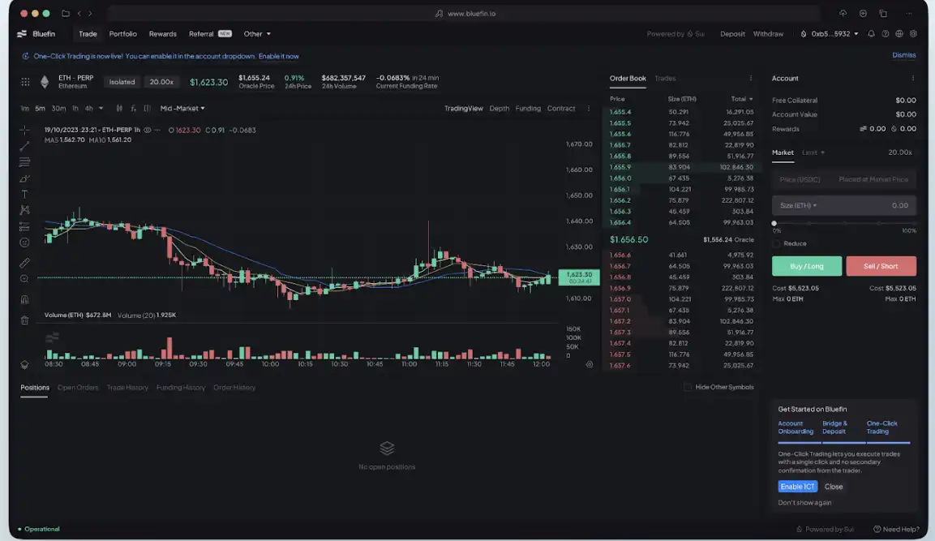This screenshot has height=541, width=935.
Task: Click the Deposit link
Action: pos(732,34)
